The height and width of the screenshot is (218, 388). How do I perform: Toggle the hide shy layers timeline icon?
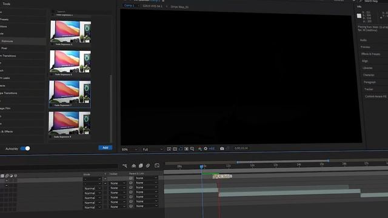(133, 165)
